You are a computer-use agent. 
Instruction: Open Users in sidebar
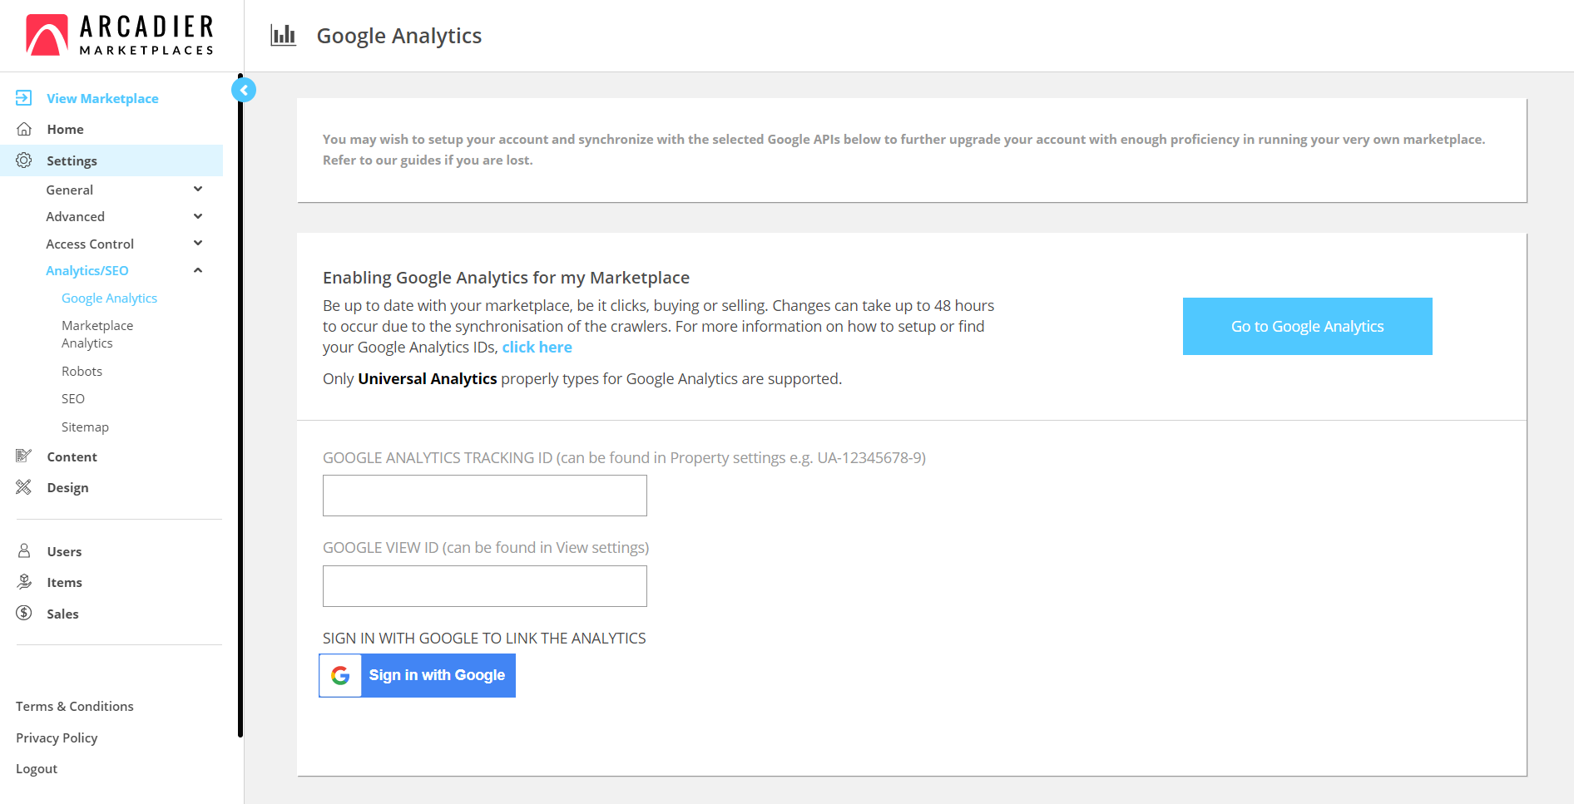tap(64, 551)
